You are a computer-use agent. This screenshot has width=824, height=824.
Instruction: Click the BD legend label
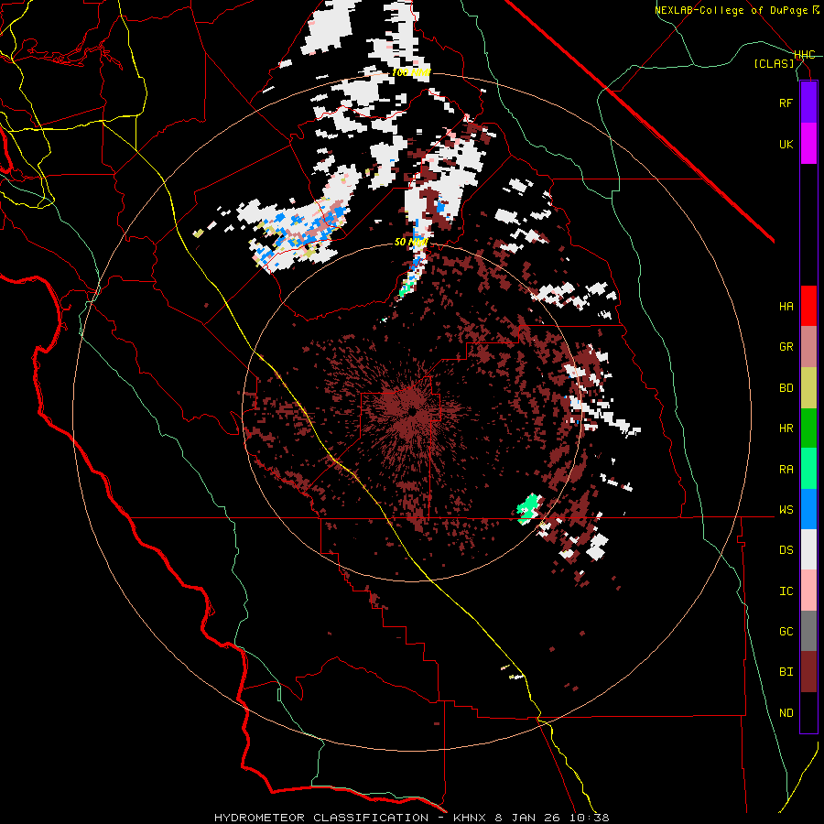tap(786, 388)
